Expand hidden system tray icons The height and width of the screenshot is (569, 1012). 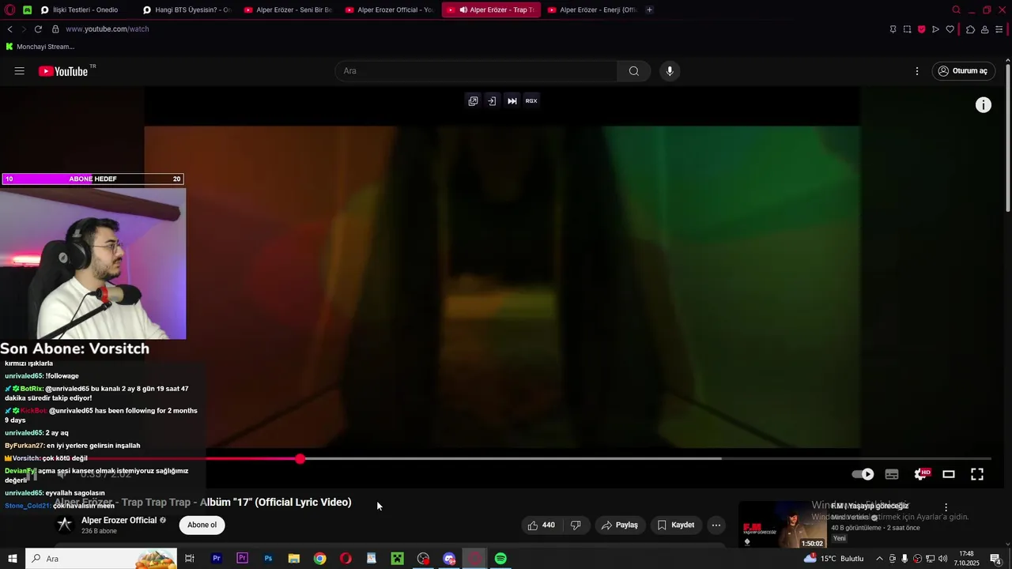pyautogui.click(x=879, y=559)
